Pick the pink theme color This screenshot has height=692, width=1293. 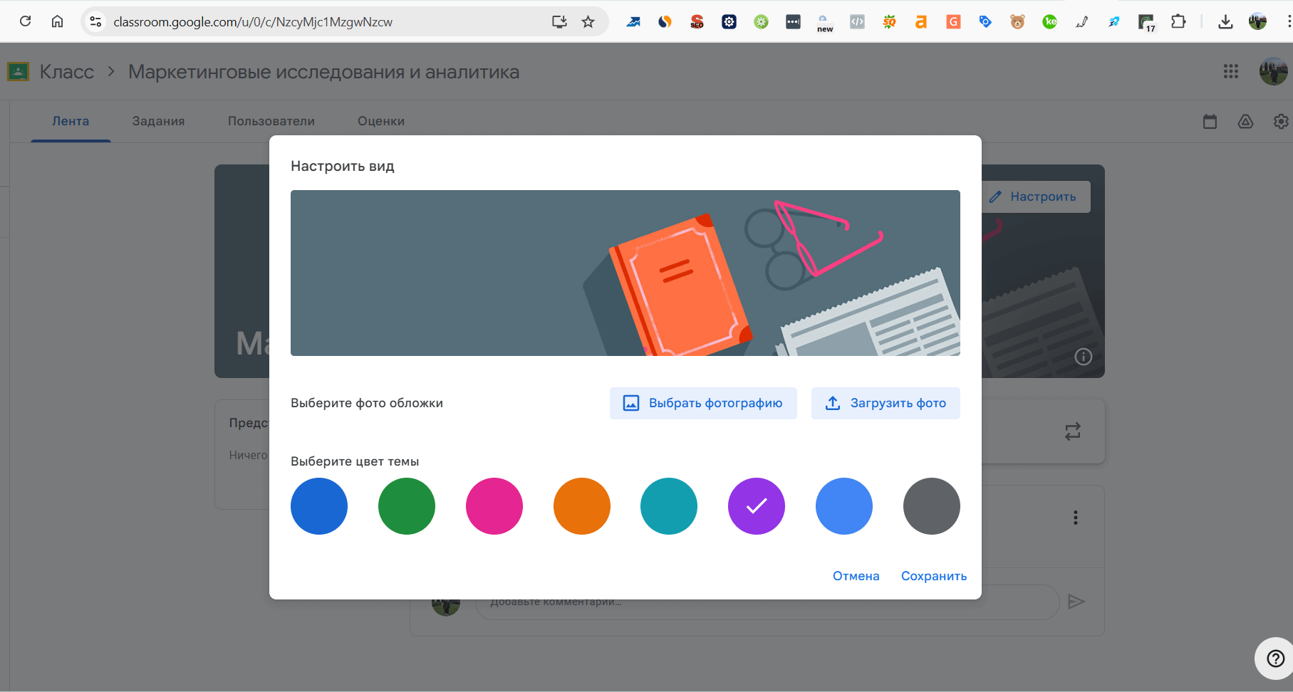click(x=494, y=506)
